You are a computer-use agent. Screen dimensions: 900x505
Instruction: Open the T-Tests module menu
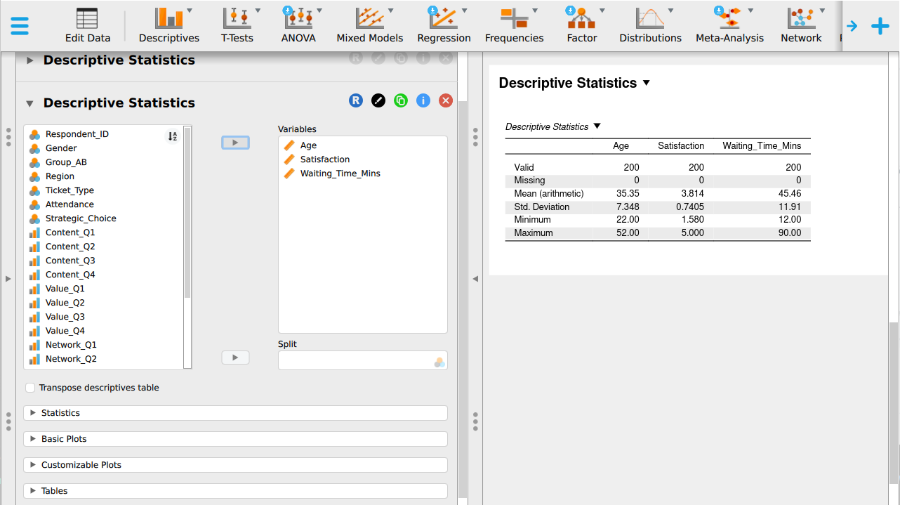tap(237, 25)
